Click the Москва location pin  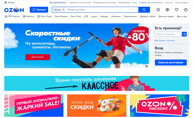pos(6,3)
